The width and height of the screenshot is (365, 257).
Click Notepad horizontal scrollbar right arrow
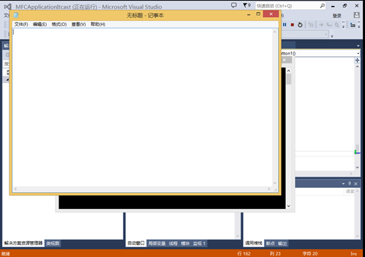(269, 189)
